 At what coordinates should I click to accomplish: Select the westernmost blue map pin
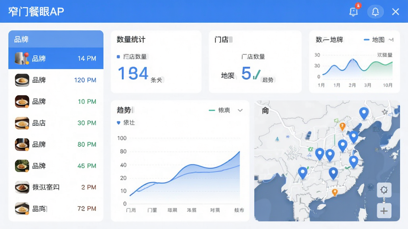point(302,173)
